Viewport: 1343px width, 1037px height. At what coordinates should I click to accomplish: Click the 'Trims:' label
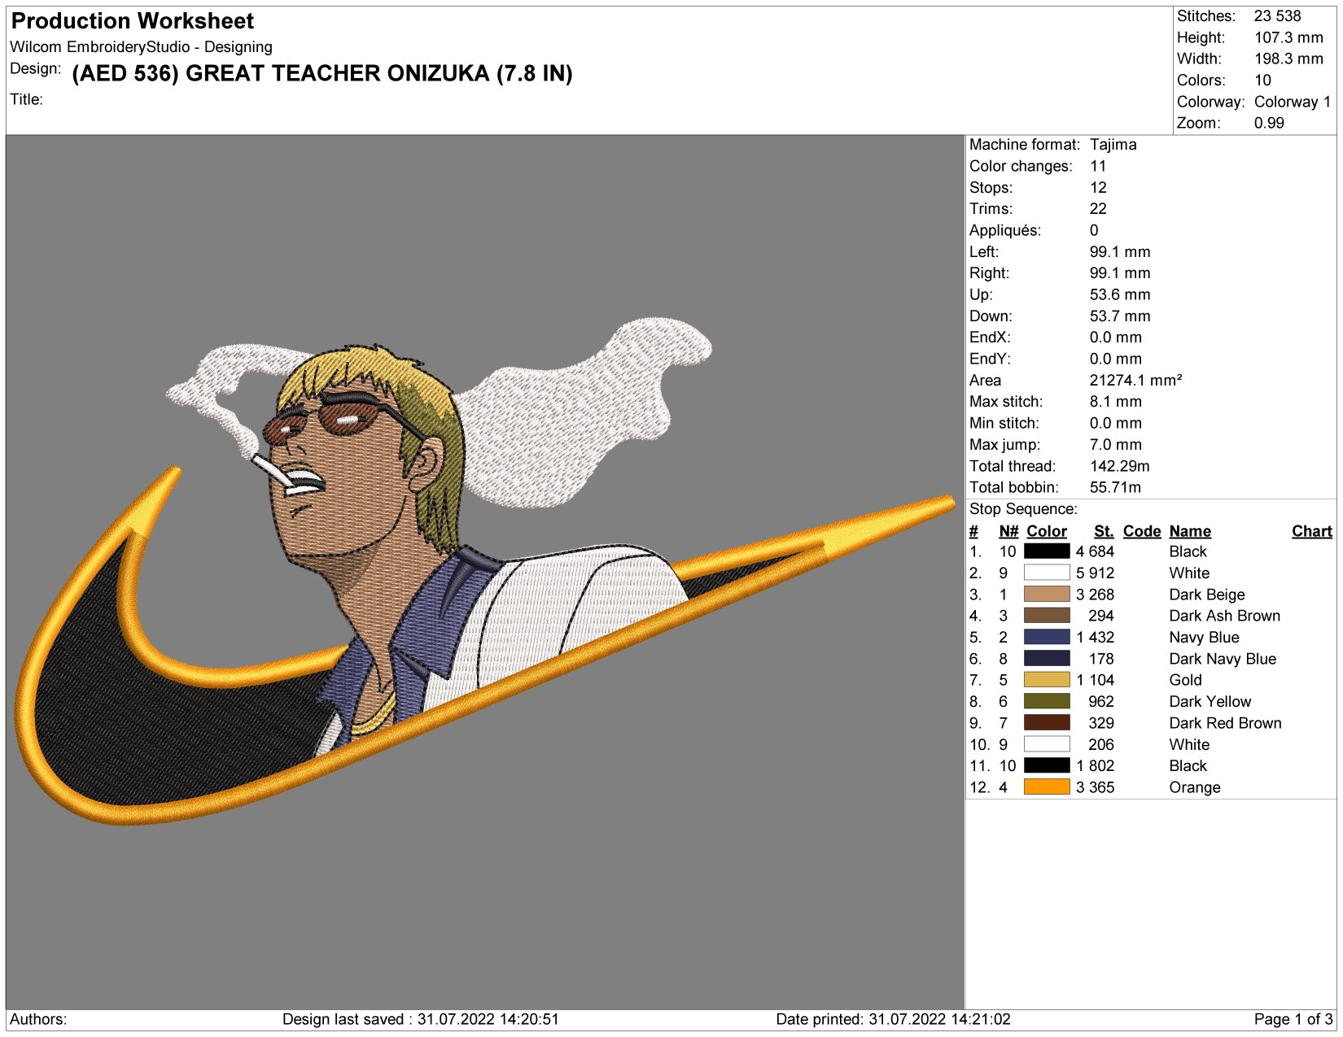click(991, 209)
